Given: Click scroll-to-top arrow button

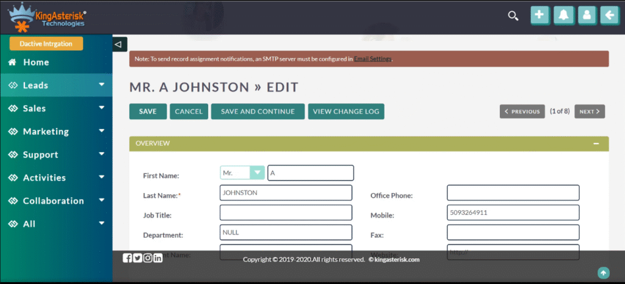Looking at the screenshot, I should click(x=602, y=272).
